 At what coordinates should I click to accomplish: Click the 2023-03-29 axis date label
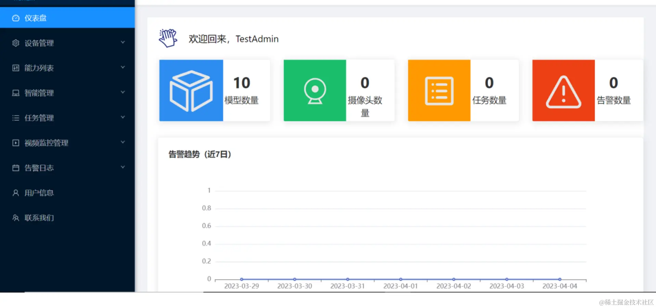242,286
